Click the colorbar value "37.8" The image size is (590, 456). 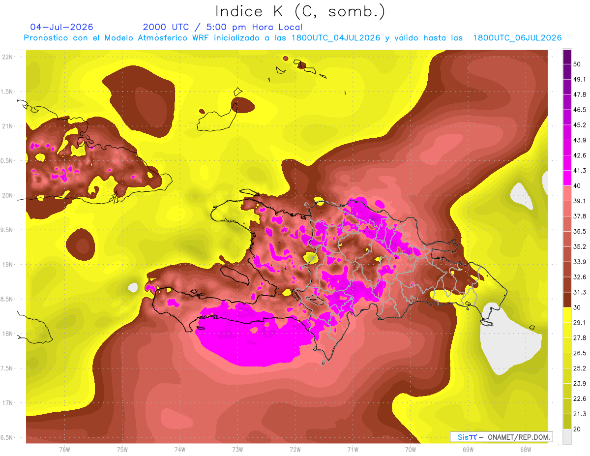point(580,216)
